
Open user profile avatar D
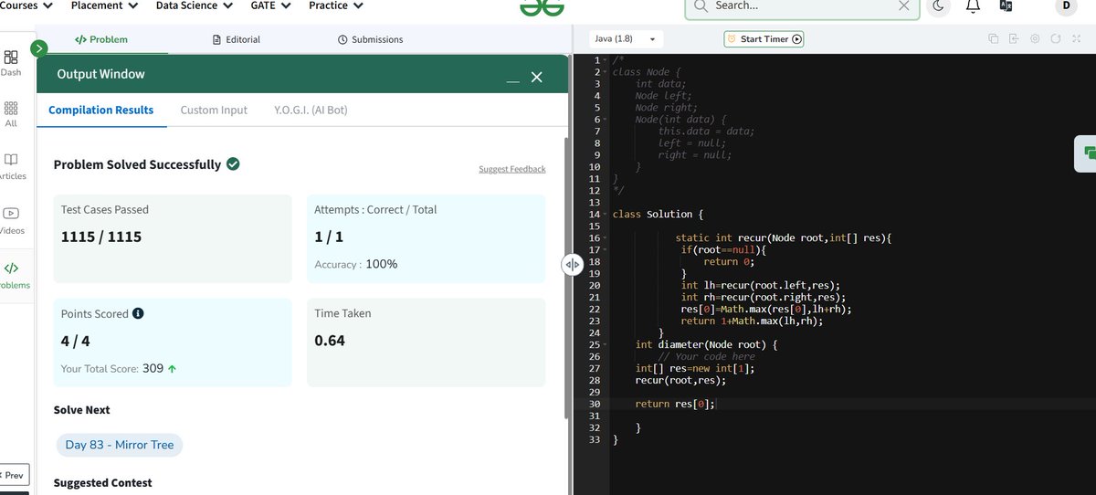(1066, 6)
